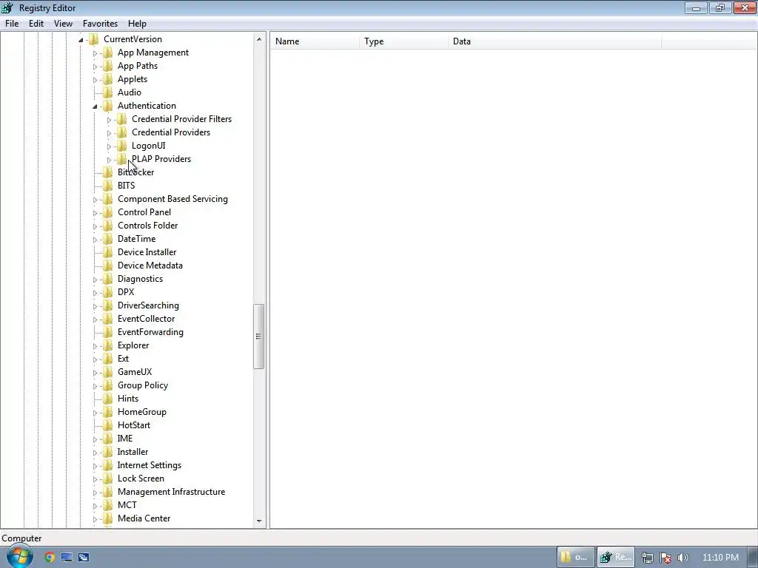Select the MCT key
The image size is (758, 568).
click(127, 504)
